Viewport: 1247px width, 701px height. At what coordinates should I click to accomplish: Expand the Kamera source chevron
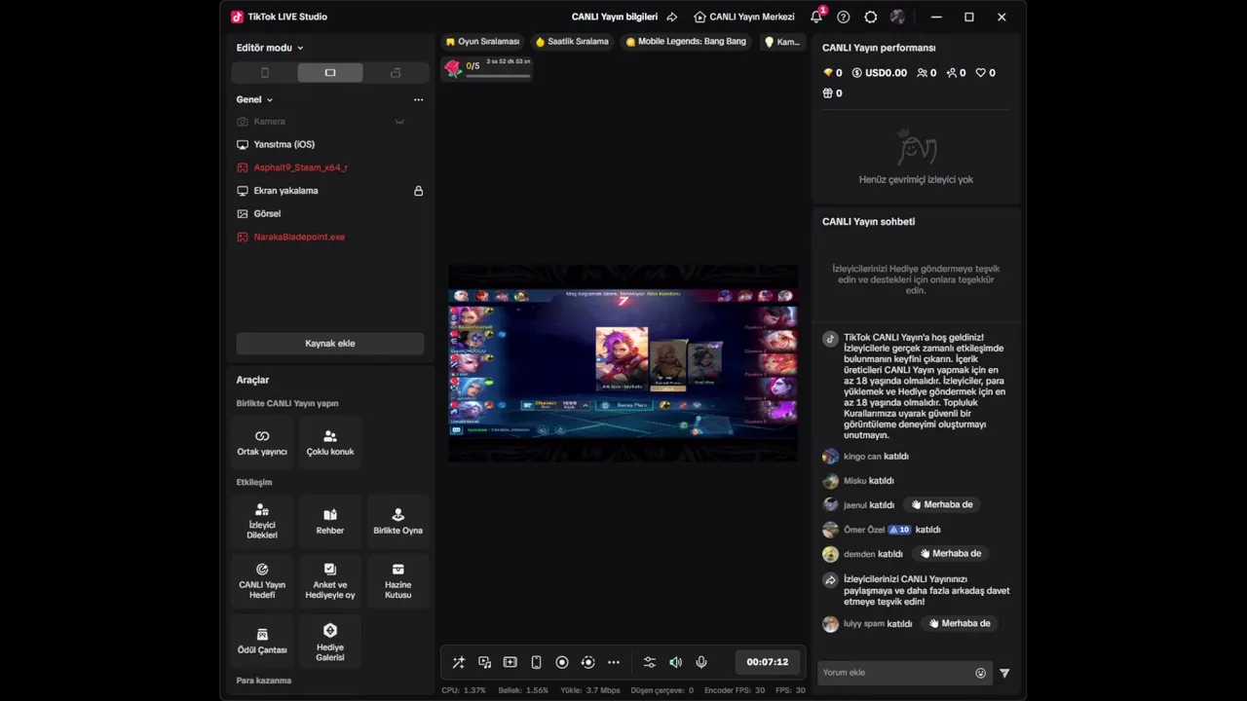point(399,122)
